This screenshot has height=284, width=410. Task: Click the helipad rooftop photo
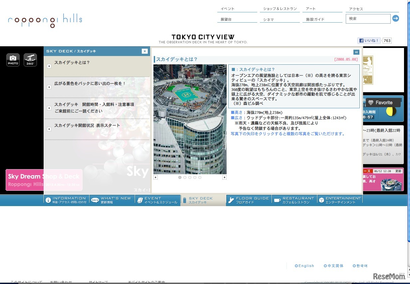point(190,119)
